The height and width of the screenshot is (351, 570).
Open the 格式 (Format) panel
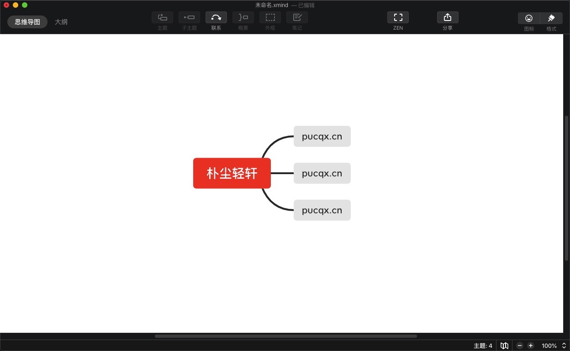pyautogui.click(x=551, y=18)
